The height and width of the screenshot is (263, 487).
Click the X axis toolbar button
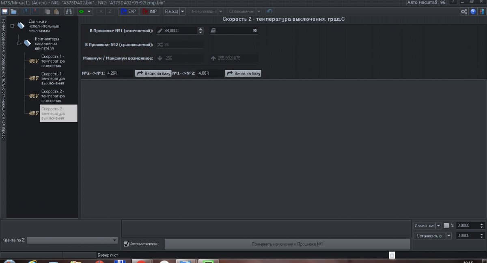(x=101, y=11)
